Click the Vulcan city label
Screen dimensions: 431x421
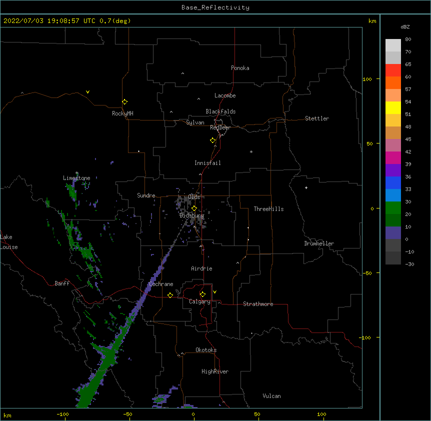[271, 396]
